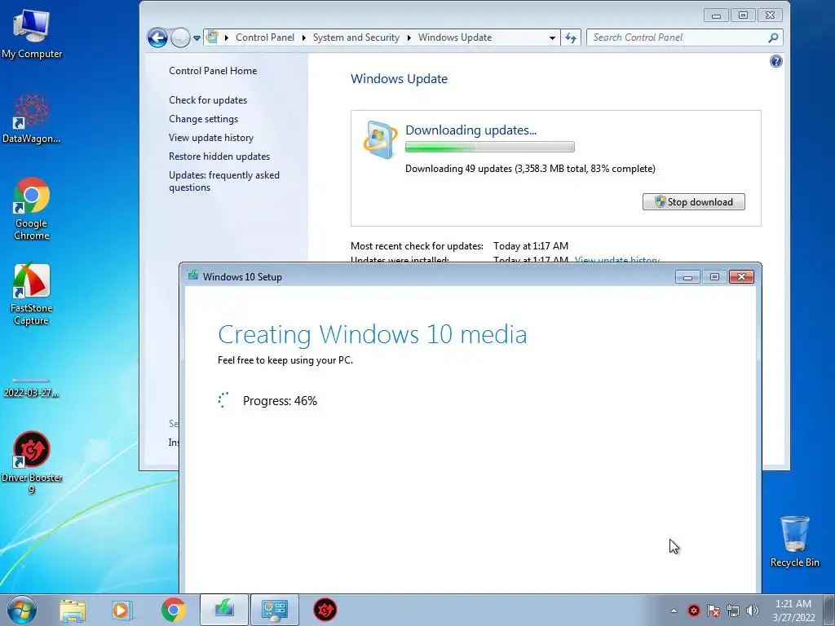Open the Action Center flag tray icon

[714, 611]
